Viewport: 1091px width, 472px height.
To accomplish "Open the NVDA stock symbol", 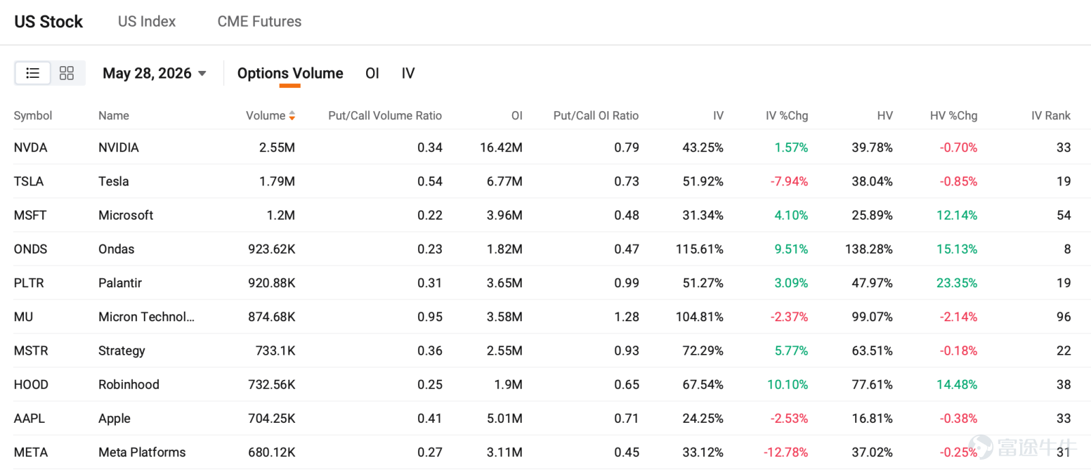I will pos(31,147).
